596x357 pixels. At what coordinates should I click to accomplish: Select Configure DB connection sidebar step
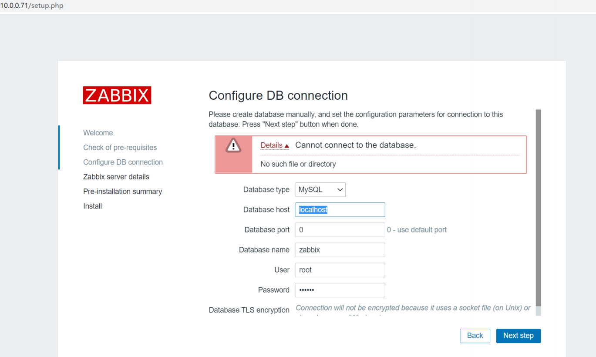[123, 162]
